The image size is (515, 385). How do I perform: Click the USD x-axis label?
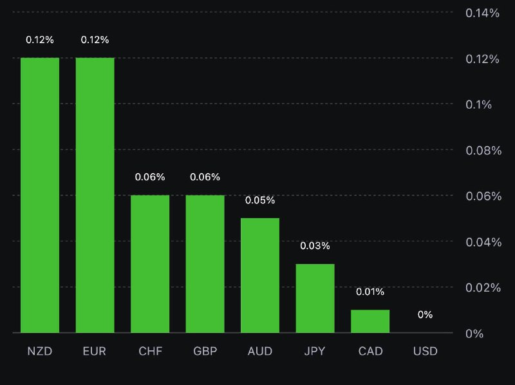(x=425, y=352)
